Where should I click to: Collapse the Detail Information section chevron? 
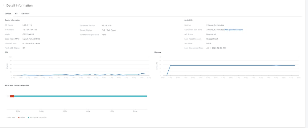(x=3, y=6)
